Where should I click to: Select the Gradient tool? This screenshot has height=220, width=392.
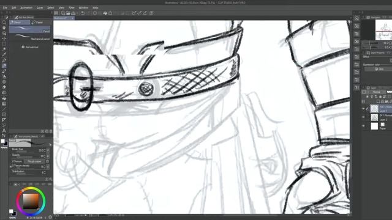[x=4, y=103]
